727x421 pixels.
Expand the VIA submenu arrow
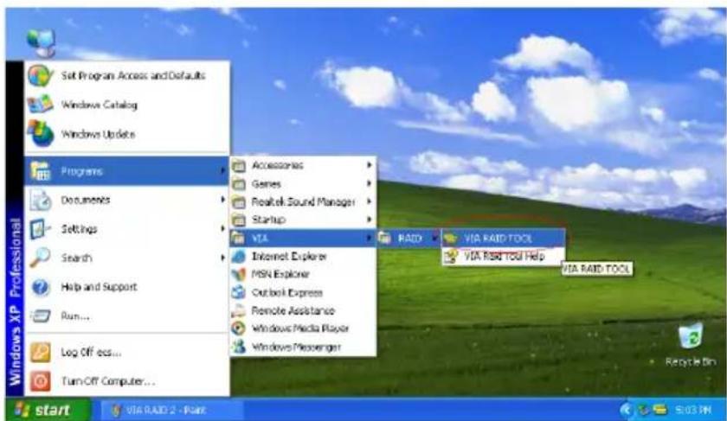[369, 238]
